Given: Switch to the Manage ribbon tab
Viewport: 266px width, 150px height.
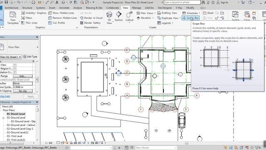Looking at the screenshot, I should pos(136,8).
